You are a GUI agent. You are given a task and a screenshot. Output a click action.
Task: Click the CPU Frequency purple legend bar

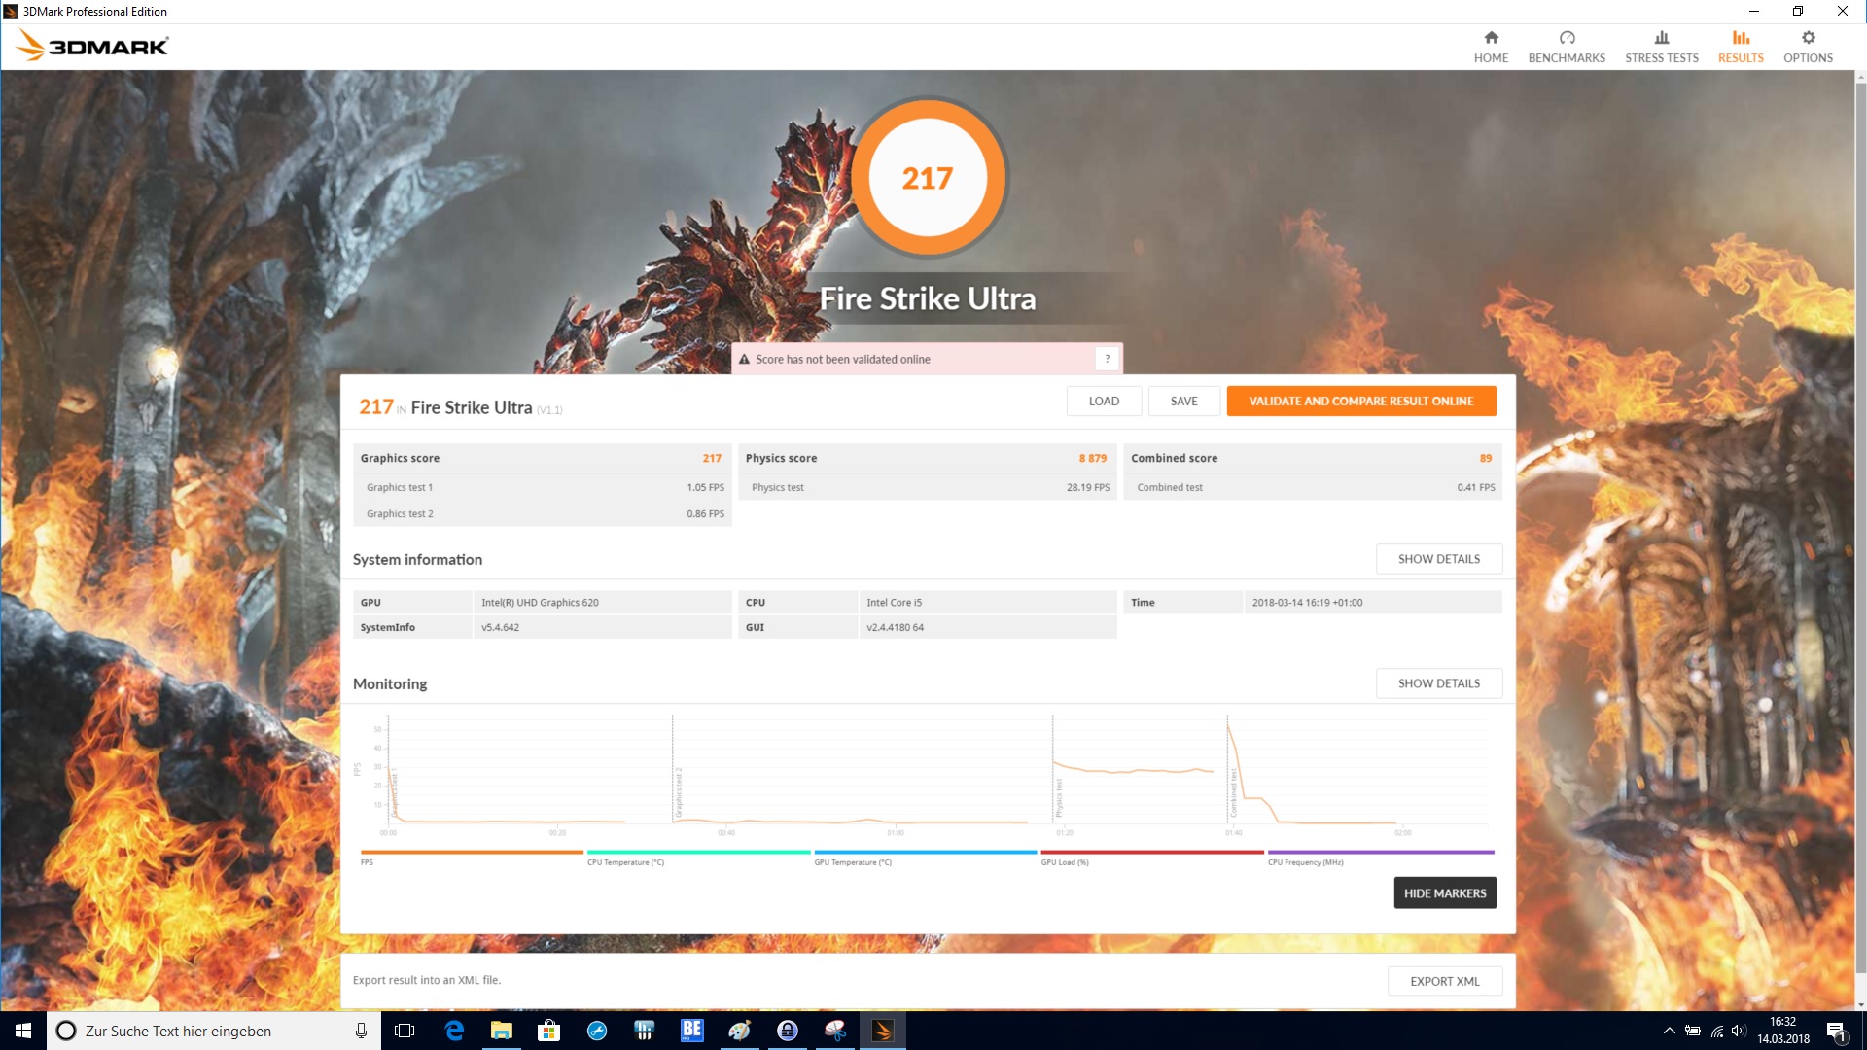pos(1380,853)
